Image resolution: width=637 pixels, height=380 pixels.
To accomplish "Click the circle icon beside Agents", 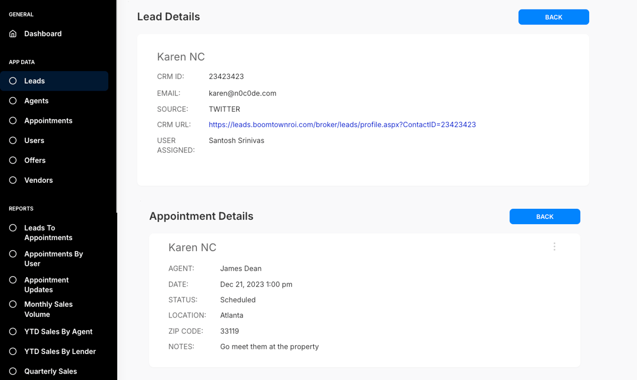I will [13, 101].
